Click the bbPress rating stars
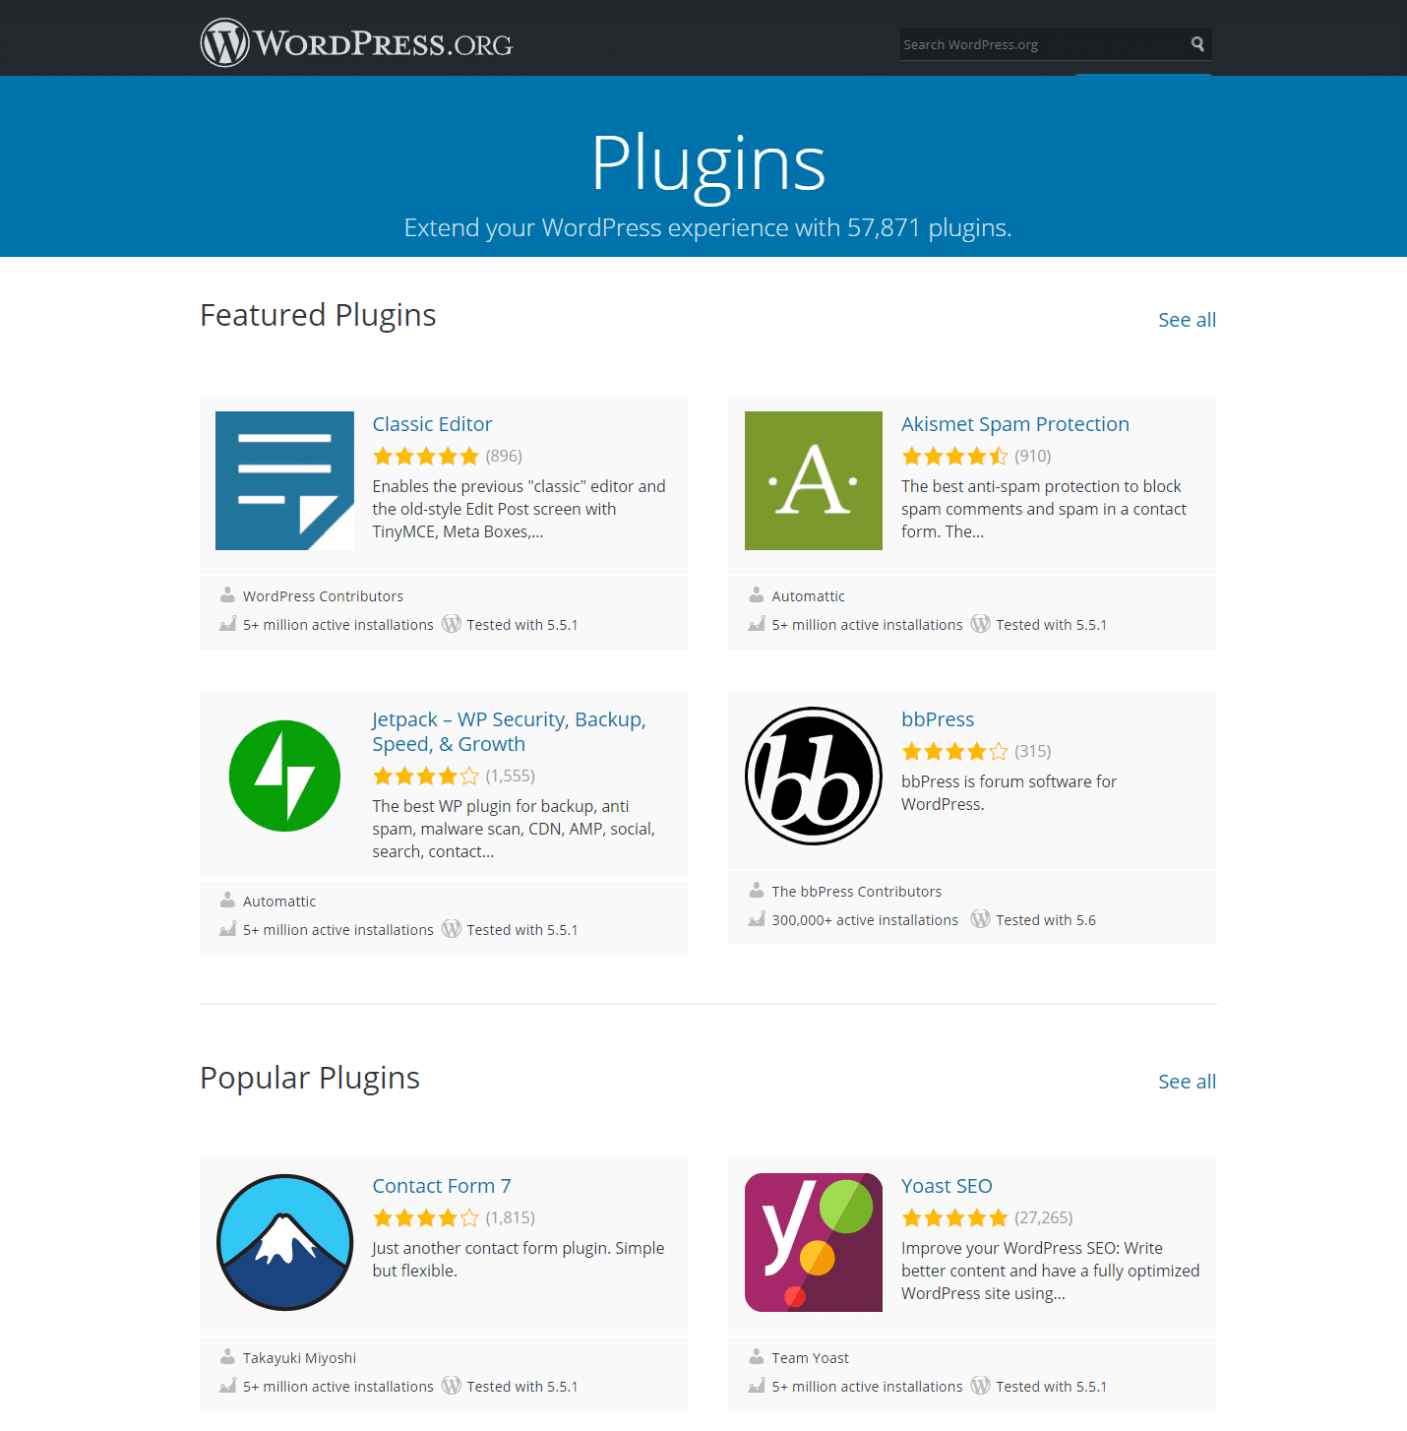The width and height of the screenshot is (1407, 1431). pyautogui.click(x=953, y=750)
